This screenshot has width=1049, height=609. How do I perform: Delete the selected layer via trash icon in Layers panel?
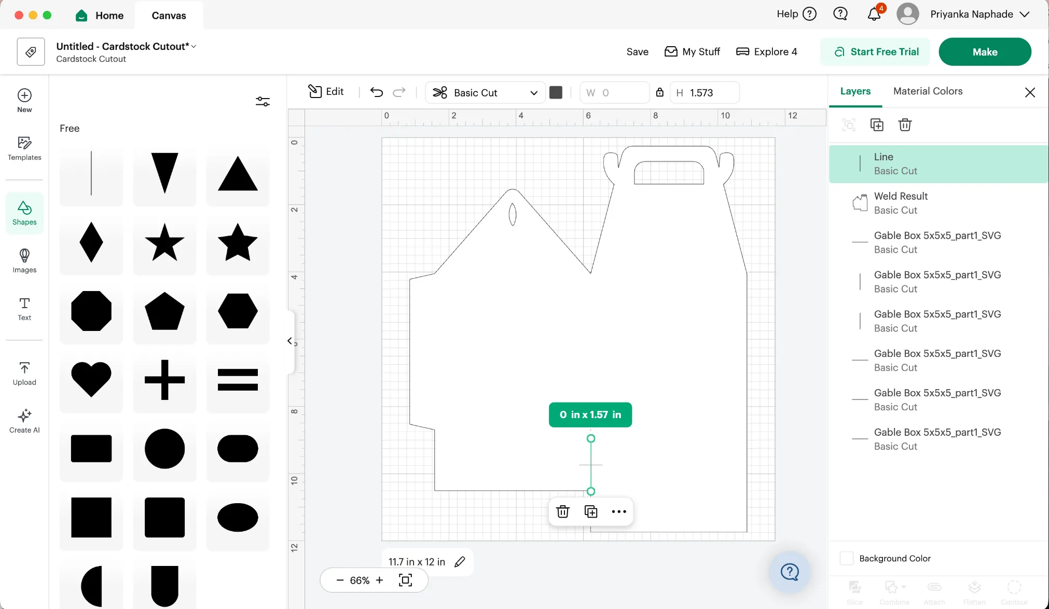905,124
